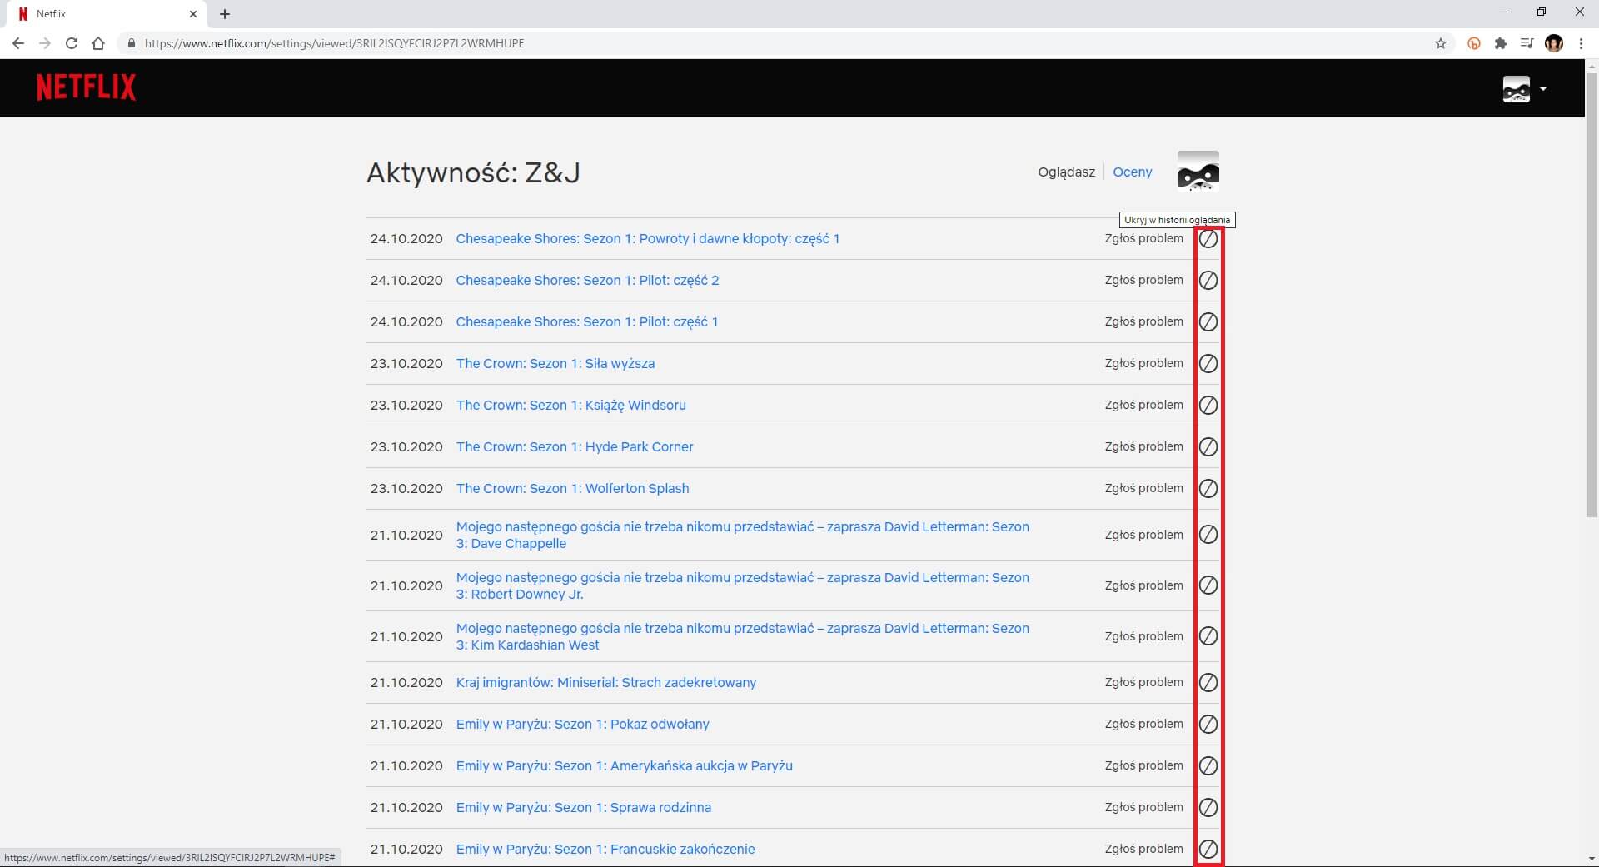Report problem for Chesapeake Shores Pilot część 1

point(1143,321)
